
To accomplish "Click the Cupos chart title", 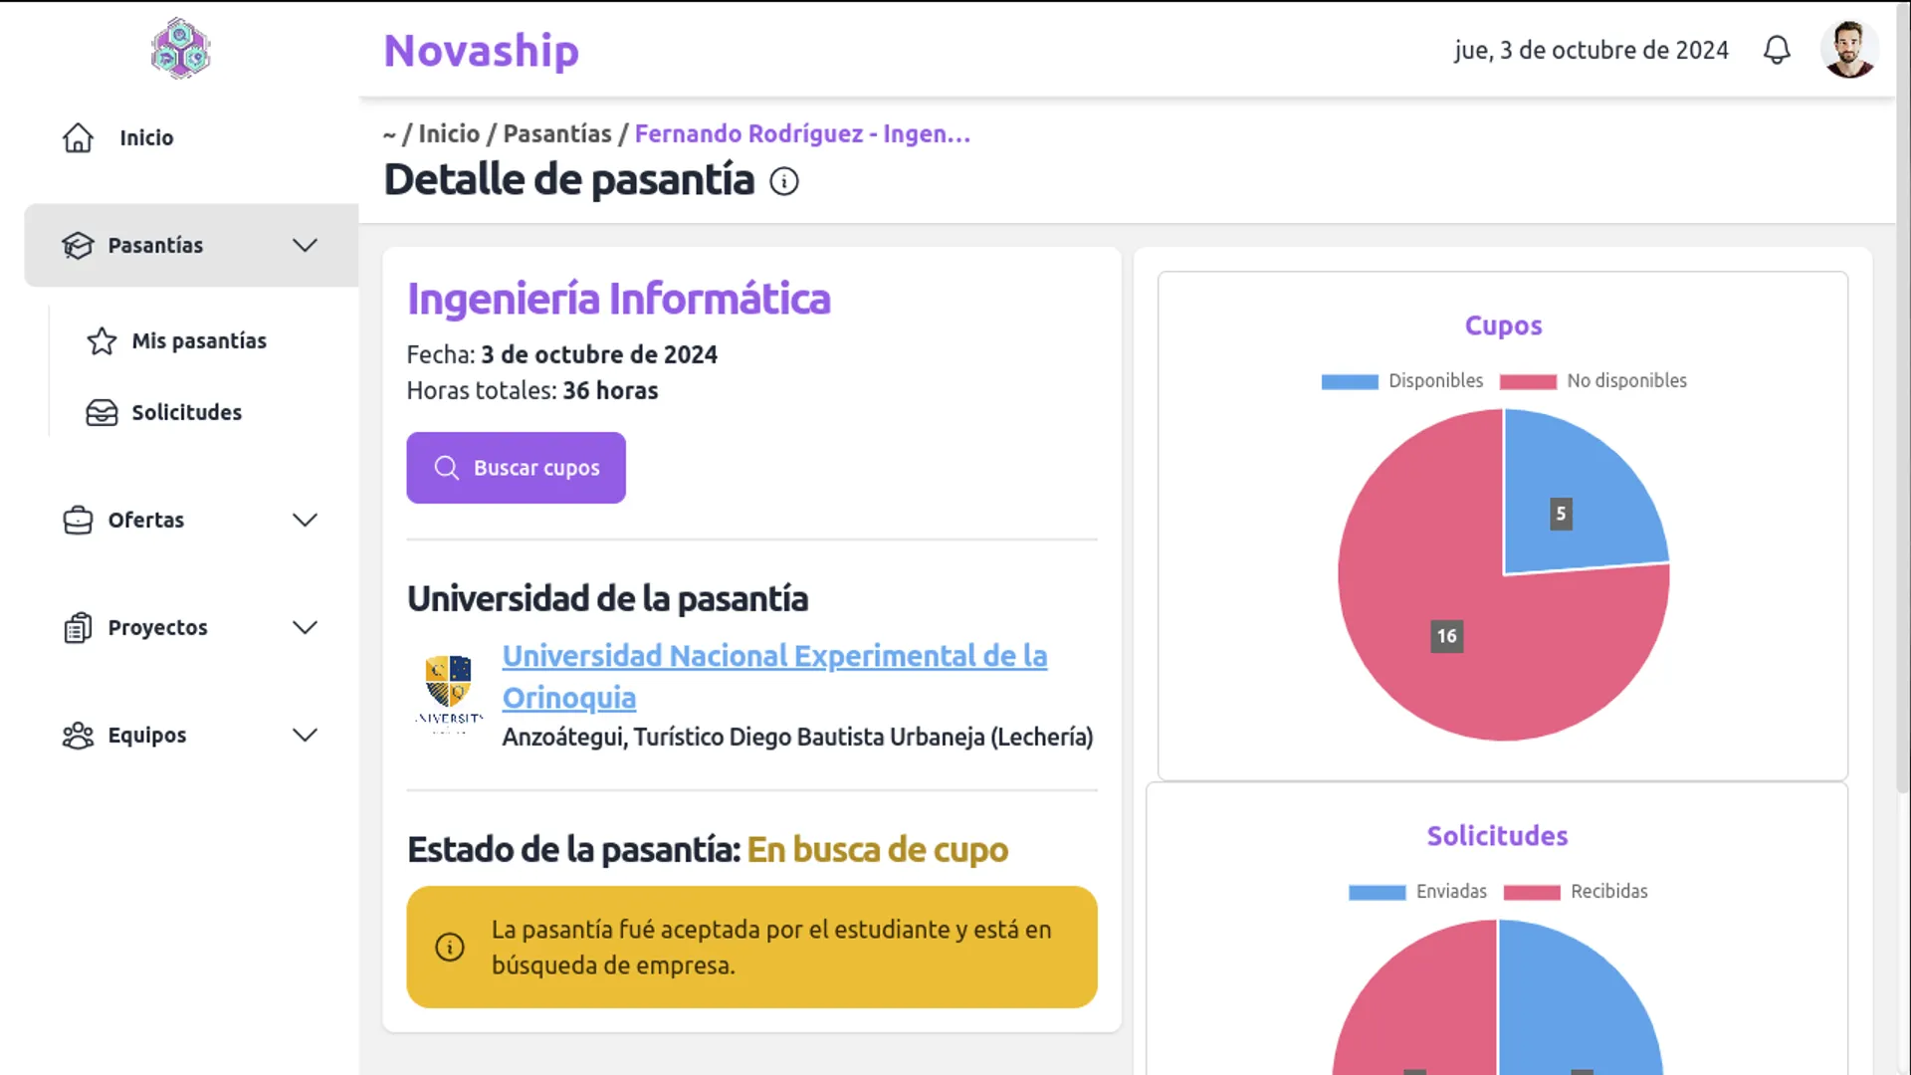I will click(1503, 325).
